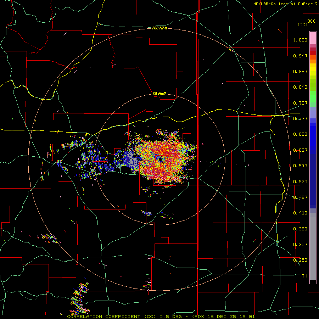Click the 0.787 scale value
Image resolution: width=319 pixels, height=319 pixels.
pyautogui.click(x=300, y=103)
